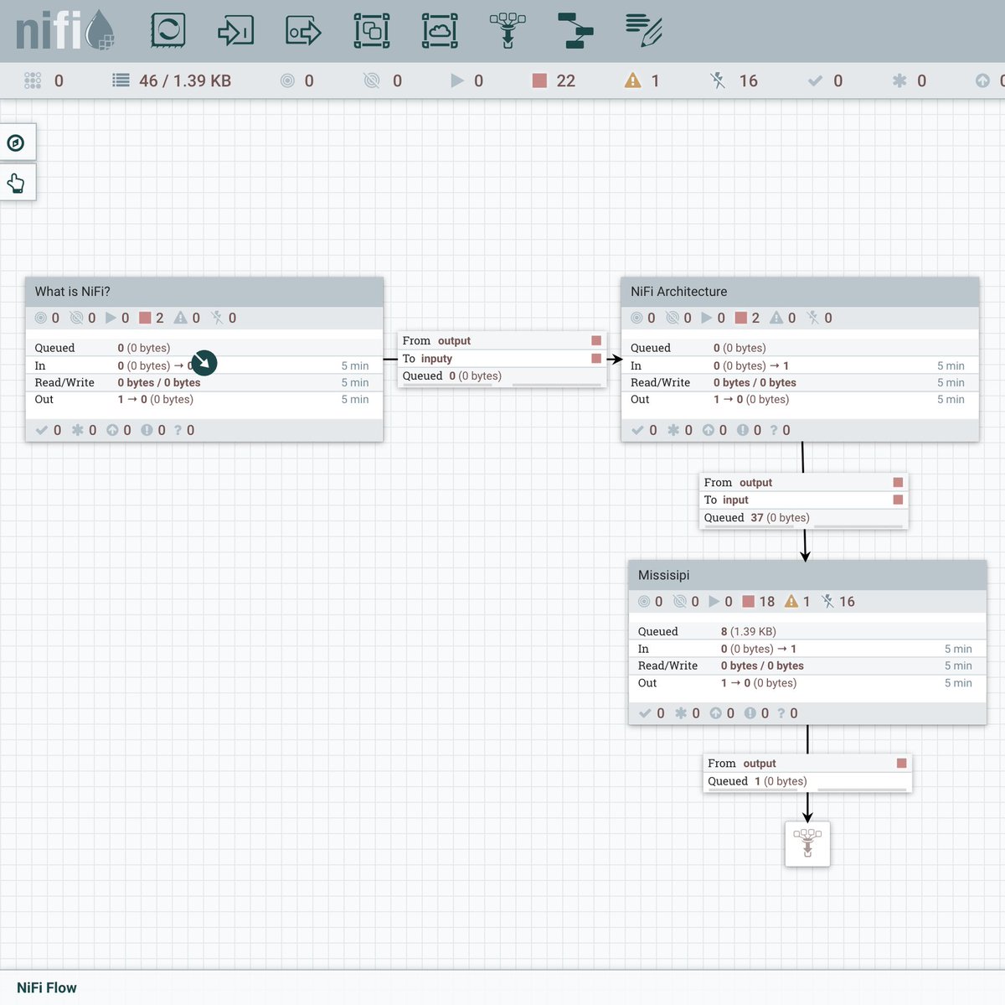Click the not transmitting icon in status bar

click(372, 80)
